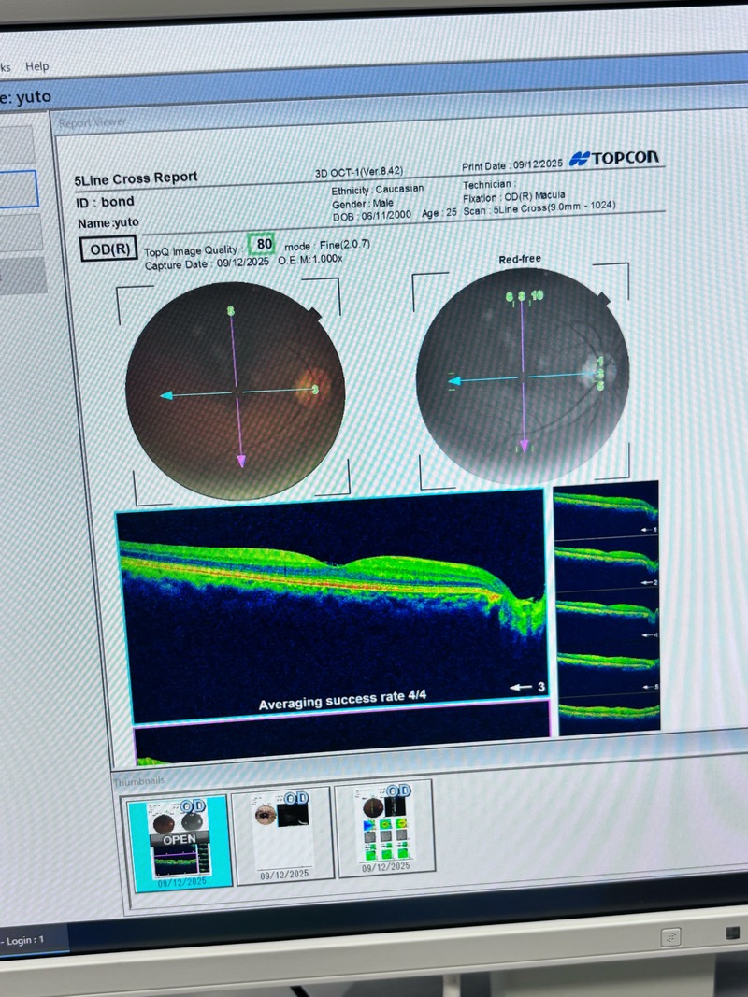
Task: Click the OD(R) eye indicator box
Action: (110, 249)
